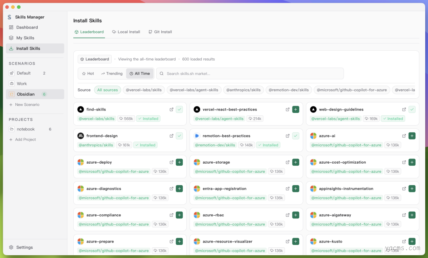
Task: Filter source by @anthropics/skills chip
Action: (x=243, y=90)
